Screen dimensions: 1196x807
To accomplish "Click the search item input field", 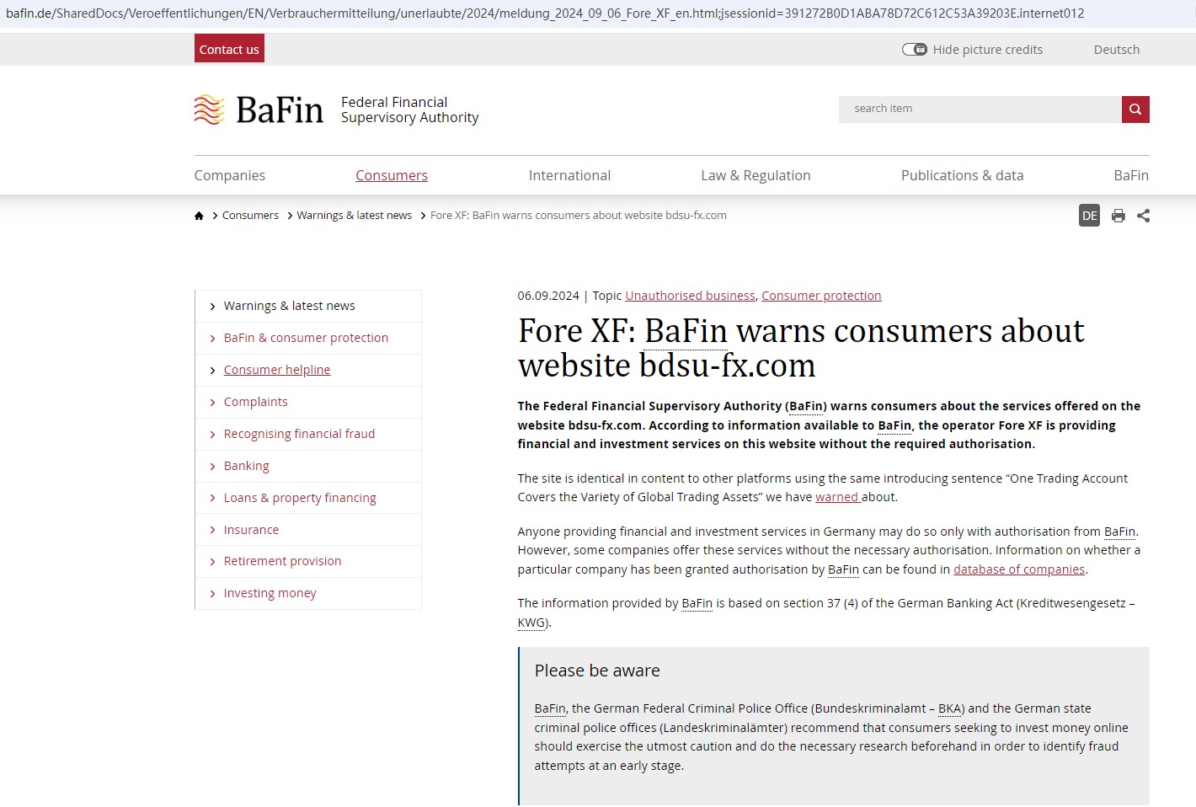I will [980, 109].
